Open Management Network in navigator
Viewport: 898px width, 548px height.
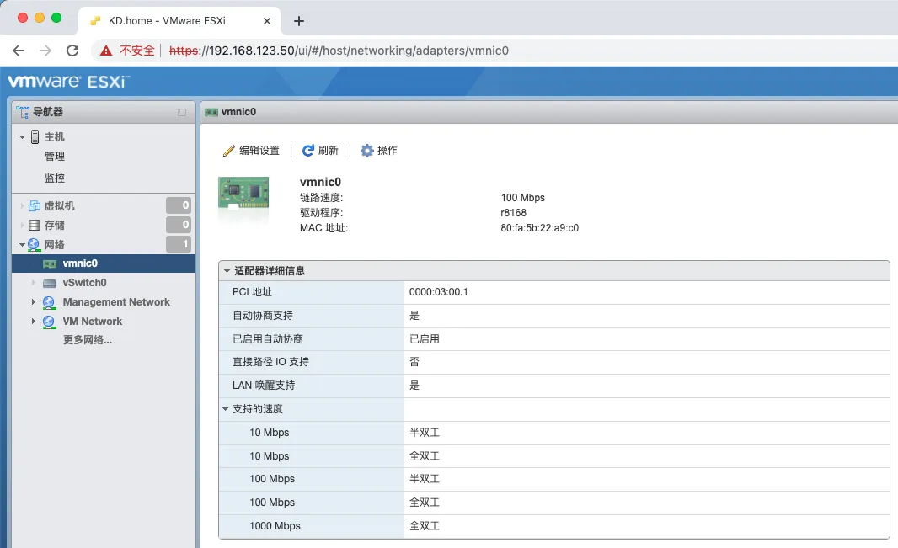(116, 302)
